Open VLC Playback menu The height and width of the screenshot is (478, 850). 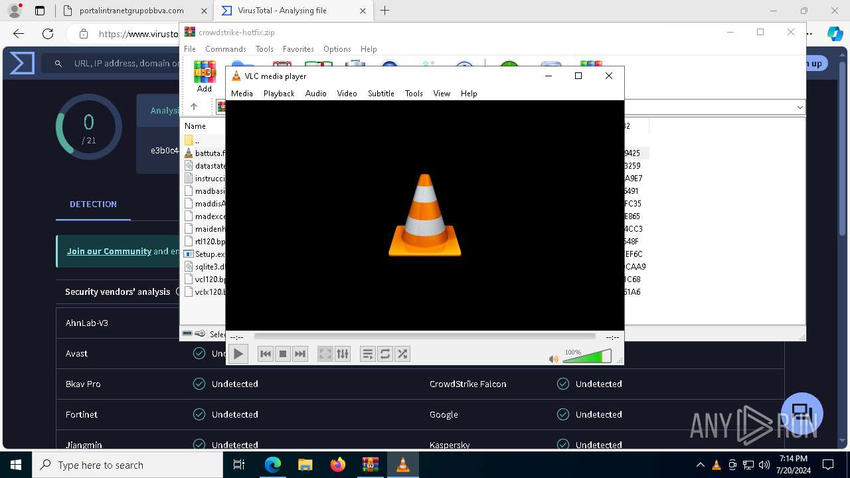[x=279, y=94]
